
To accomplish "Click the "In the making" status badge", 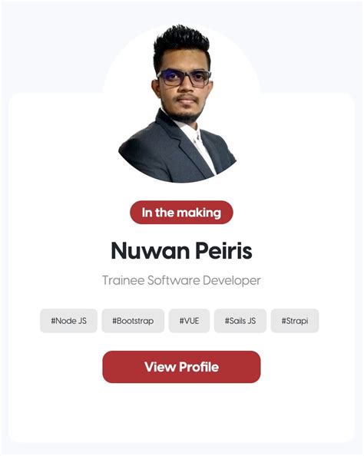I will click(181, 213).
